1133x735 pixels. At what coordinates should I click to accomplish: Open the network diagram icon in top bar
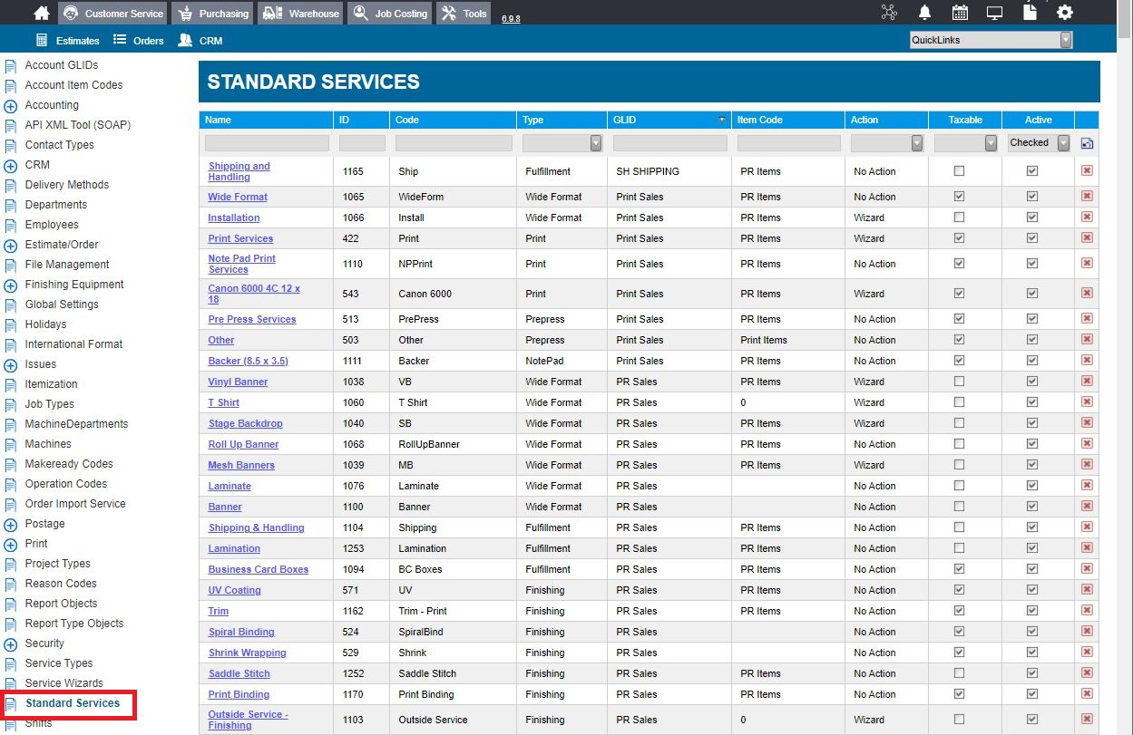coord(889,12)
